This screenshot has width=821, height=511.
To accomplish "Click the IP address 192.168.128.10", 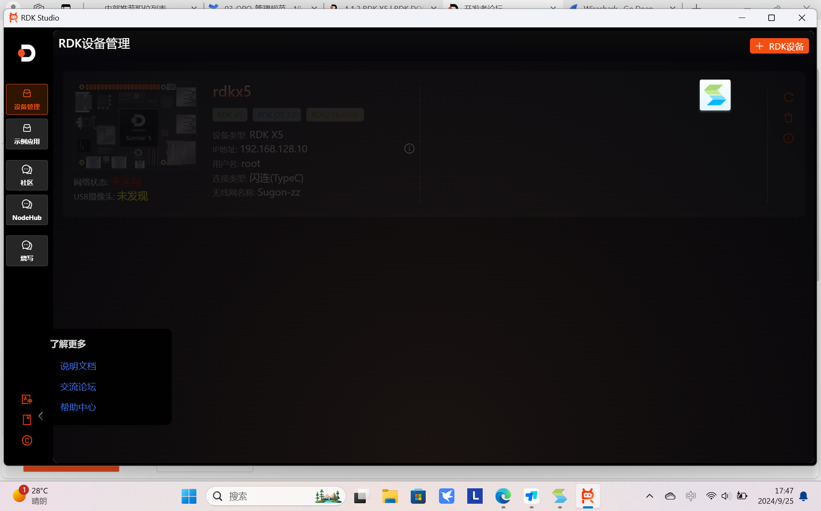I will click(274, 149).
